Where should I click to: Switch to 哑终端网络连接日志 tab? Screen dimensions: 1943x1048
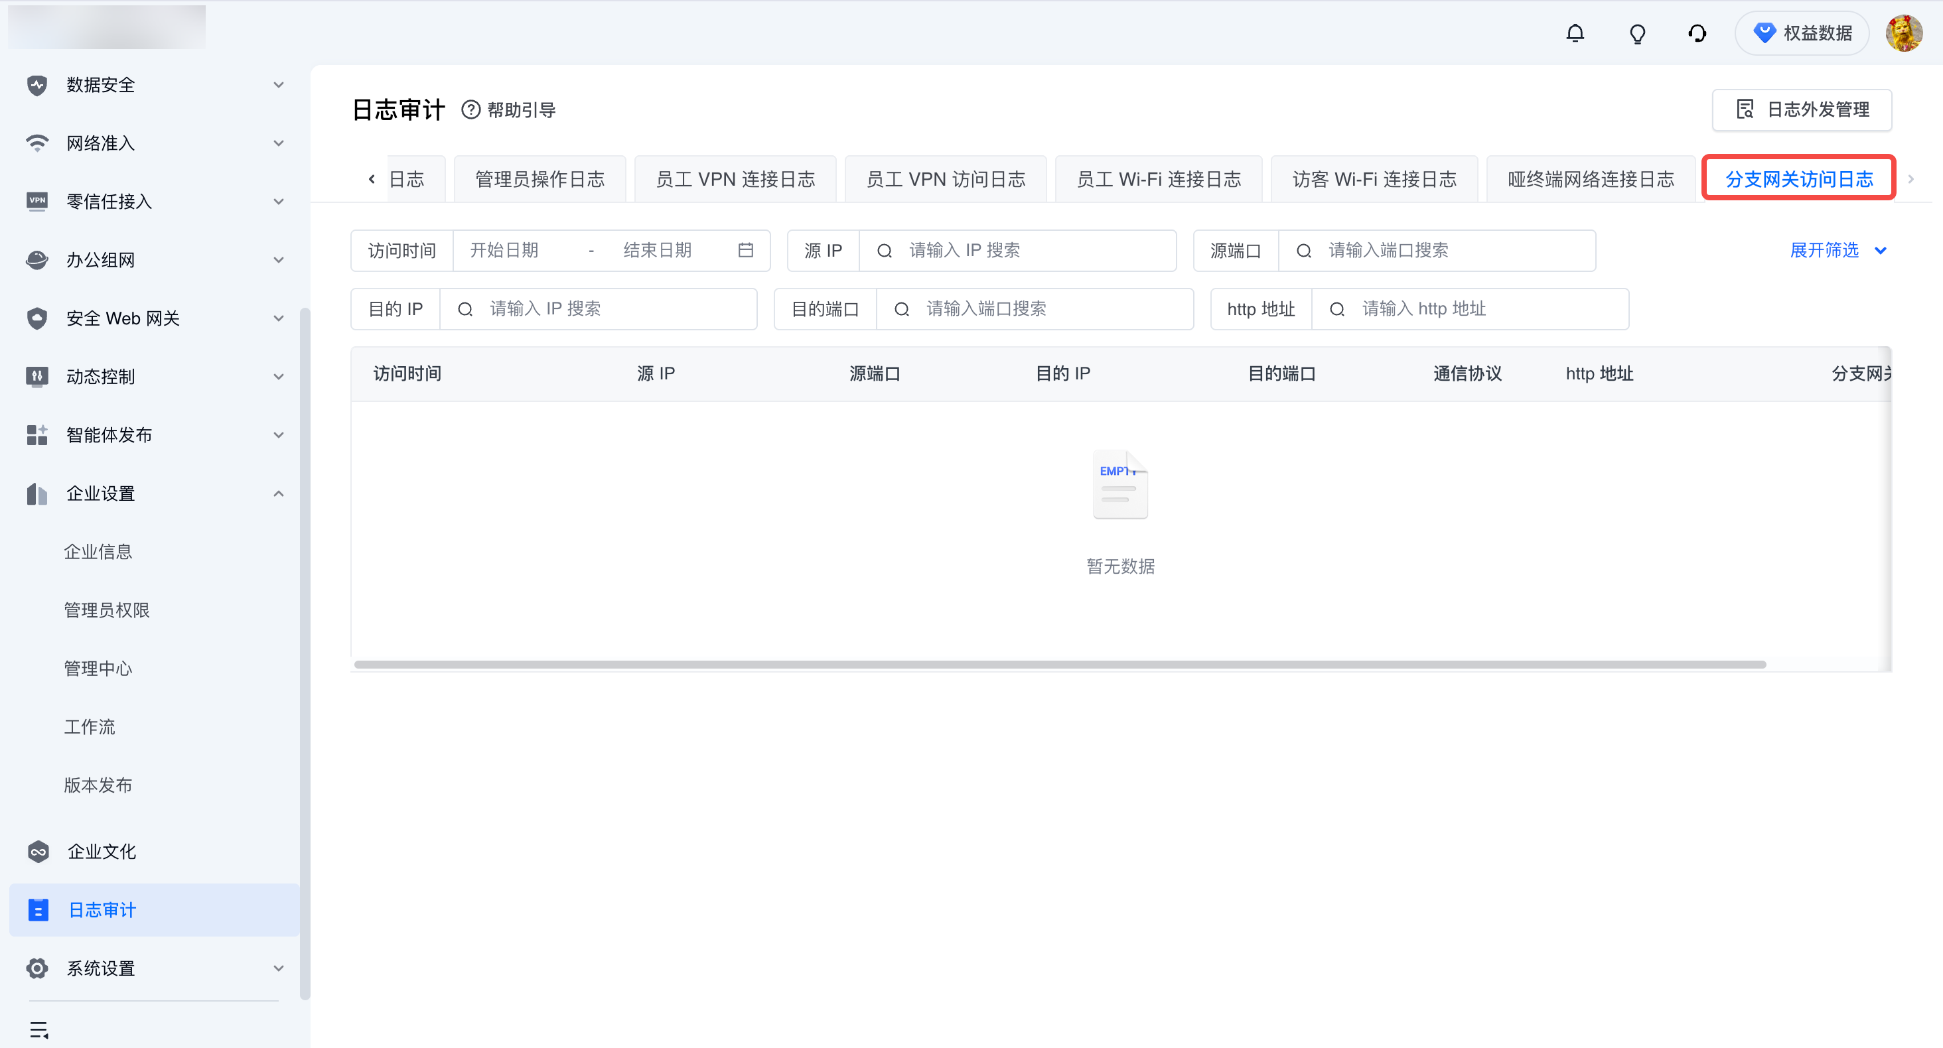pyautogui.click(x=1591, y=180)
